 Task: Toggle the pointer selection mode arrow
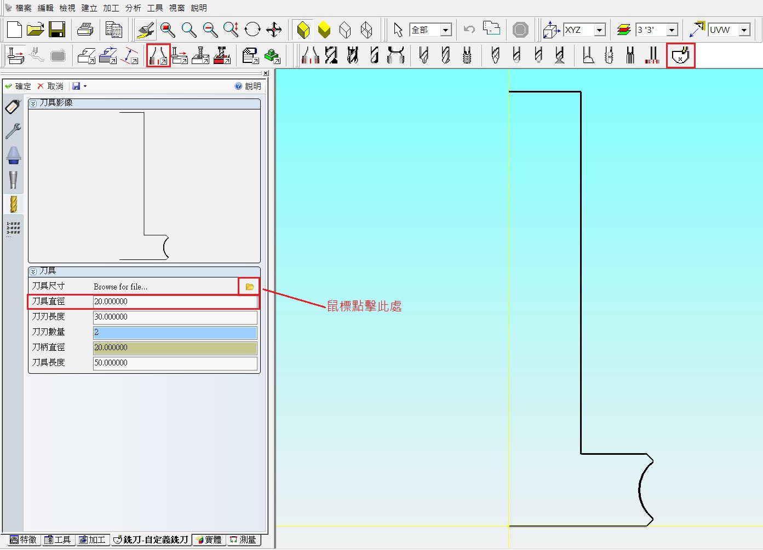pyautogui.click(x=398, y=30)
